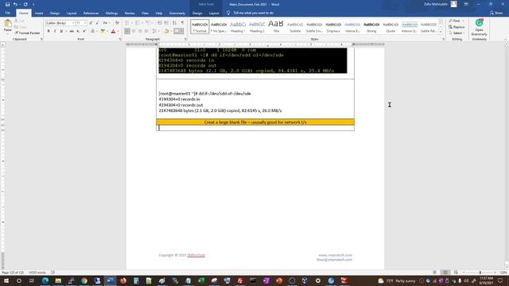
Task: Click the vertical scrollbar of the document
Action: pyautogui.click(x=507, y=156)
